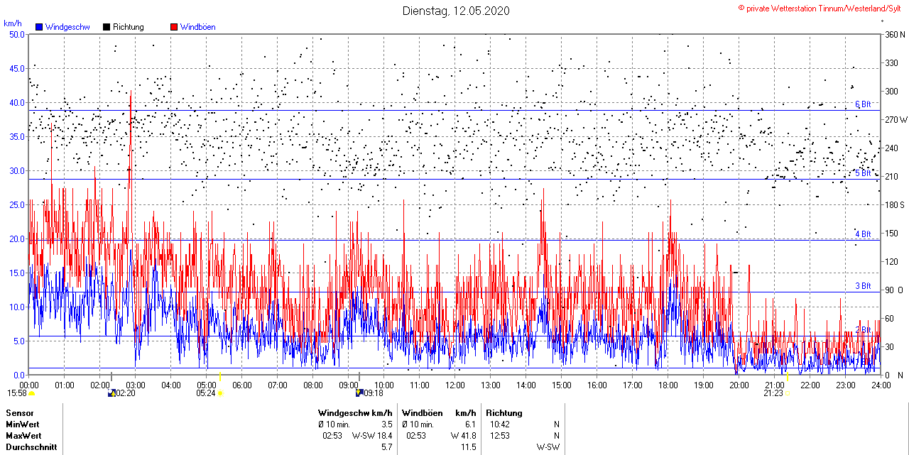Screen dimensions: 909x455
Task: Click the 270 W label on the right axis
Action: click(x=896, y=119)
